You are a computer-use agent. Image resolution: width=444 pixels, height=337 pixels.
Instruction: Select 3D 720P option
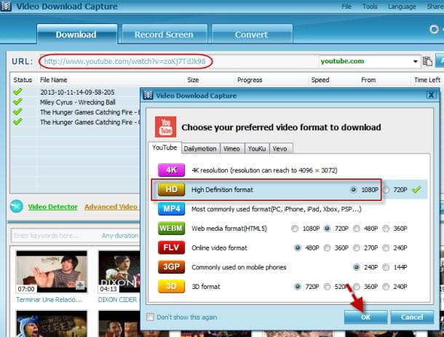pos(298,287)
